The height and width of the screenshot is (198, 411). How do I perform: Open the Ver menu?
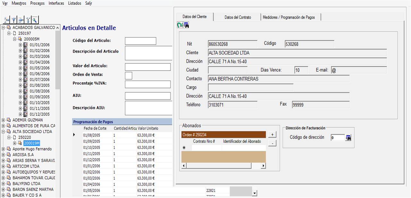coord(5,3)
